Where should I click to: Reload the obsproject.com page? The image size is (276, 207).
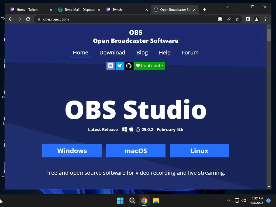point(28,19)
